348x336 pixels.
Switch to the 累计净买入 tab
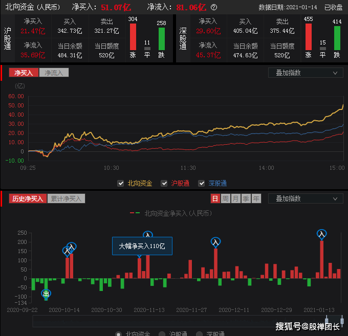click(x=66, y=198)
